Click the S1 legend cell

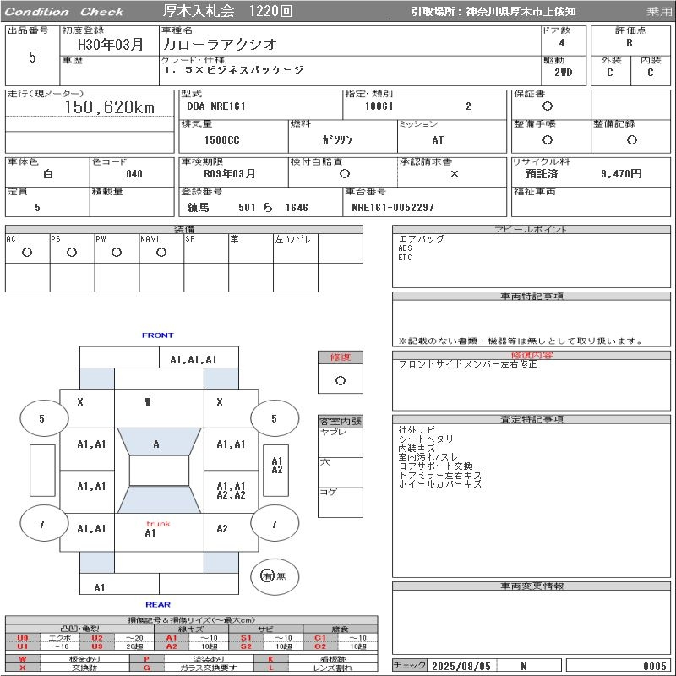click(x=246, y=638)
